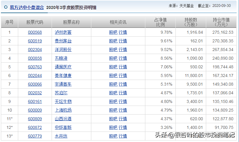239x142 pixels.
Task: Open 行情 for 山西汾酒 row
Action: point(123,119)
